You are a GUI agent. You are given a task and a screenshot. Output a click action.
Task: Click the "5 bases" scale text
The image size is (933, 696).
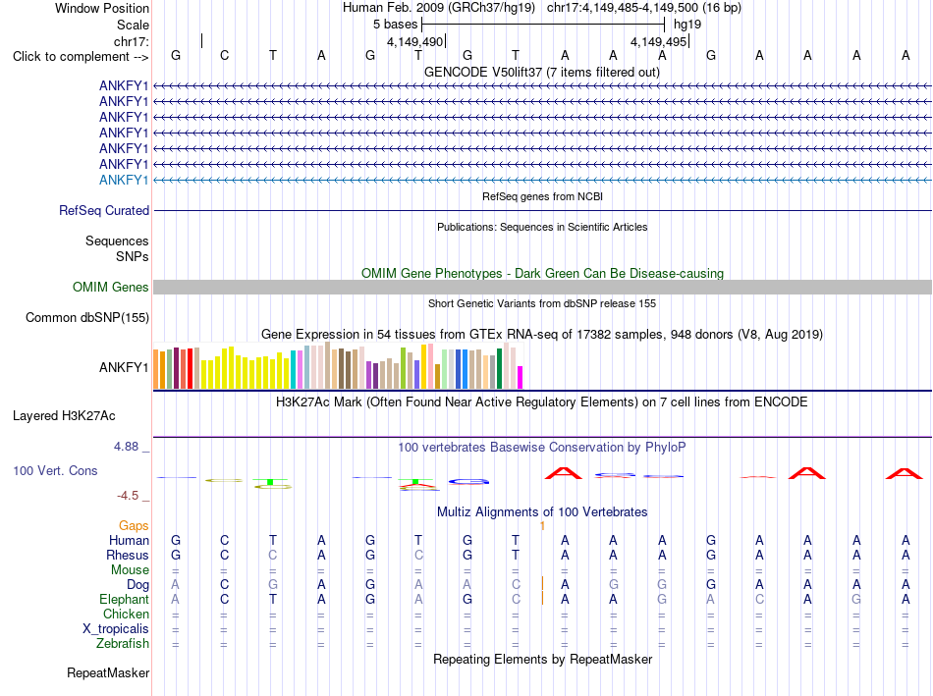click(395, 25)
